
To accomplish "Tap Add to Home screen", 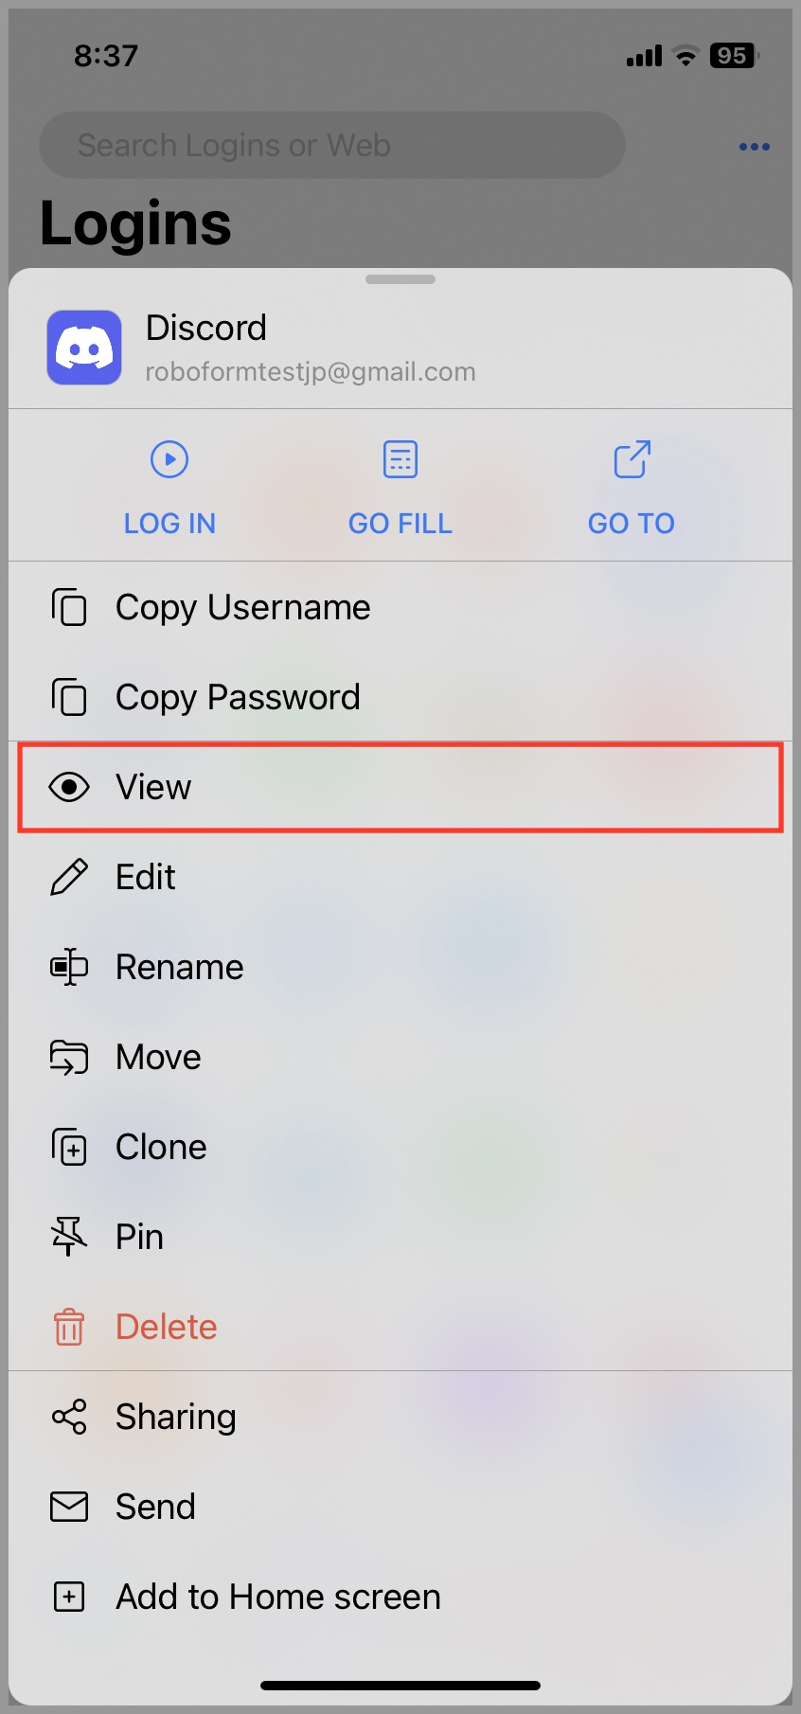I will [x=400, y=1597].
